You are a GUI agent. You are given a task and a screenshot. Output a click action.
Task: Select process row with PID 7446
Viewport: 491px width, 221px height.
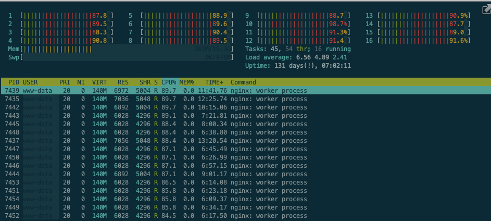click(246, 166)
